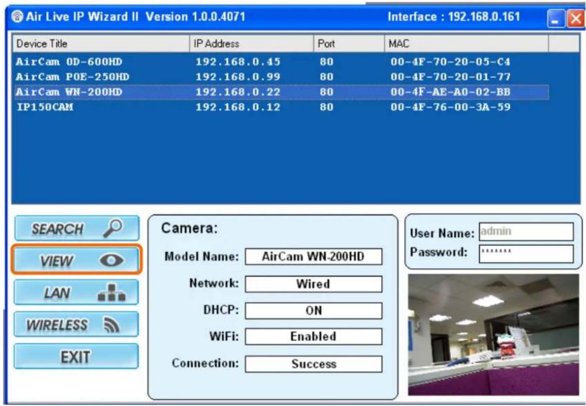Viewport: 586px width, 406px height.
Task: Close the IP Wizard window
Action: (x=576, y=19)
